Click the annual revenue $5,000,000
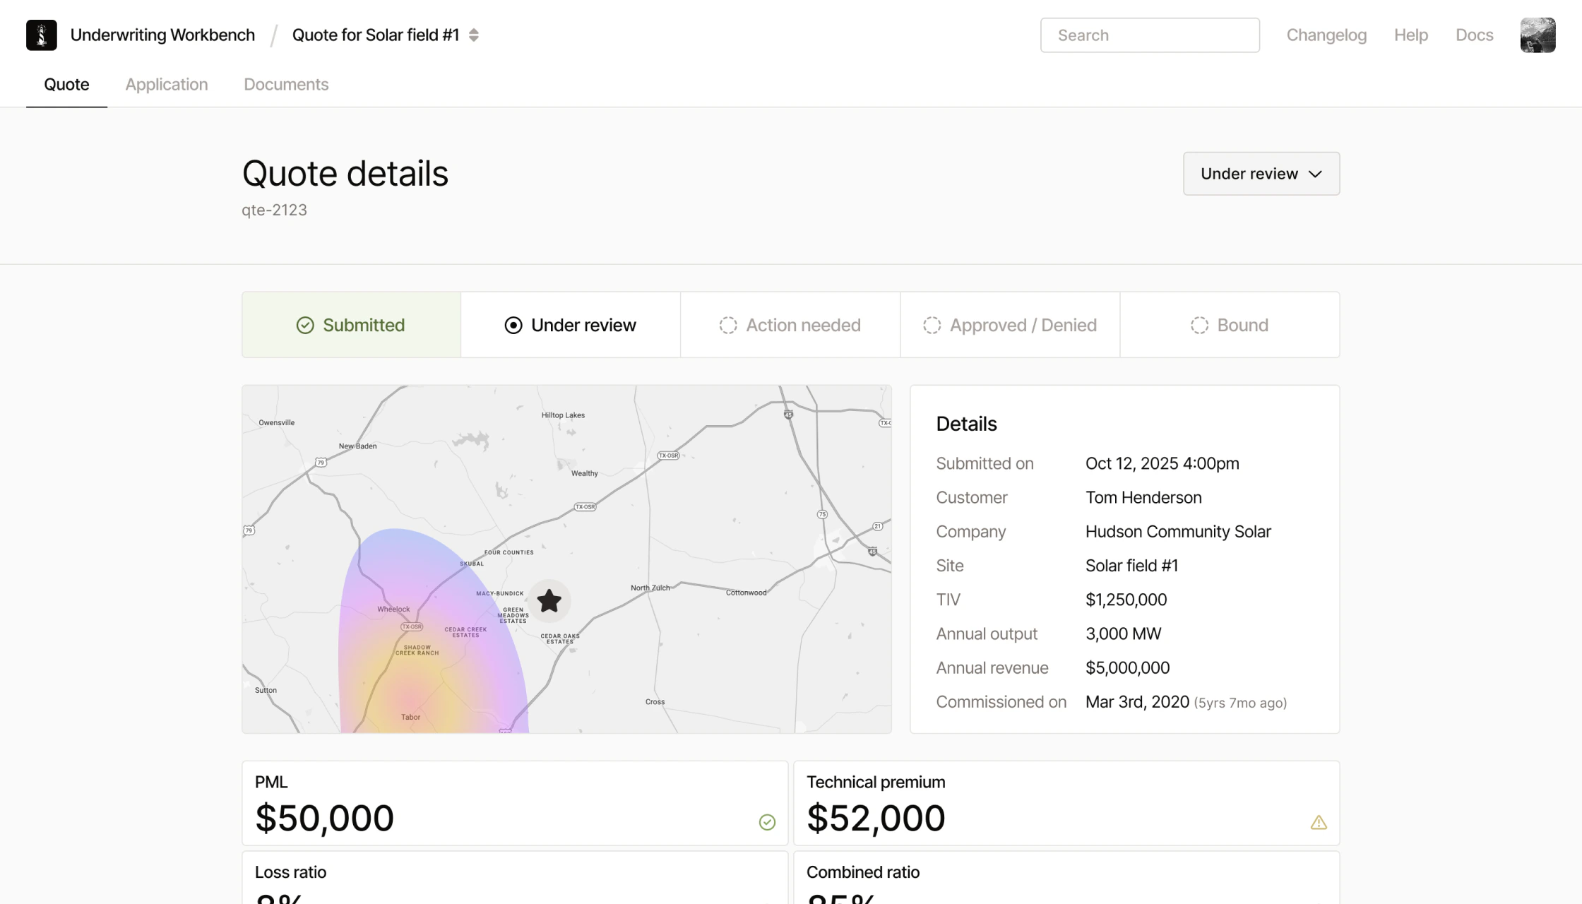This screenshot has height=904, width=1582. tap(1127, 667)
